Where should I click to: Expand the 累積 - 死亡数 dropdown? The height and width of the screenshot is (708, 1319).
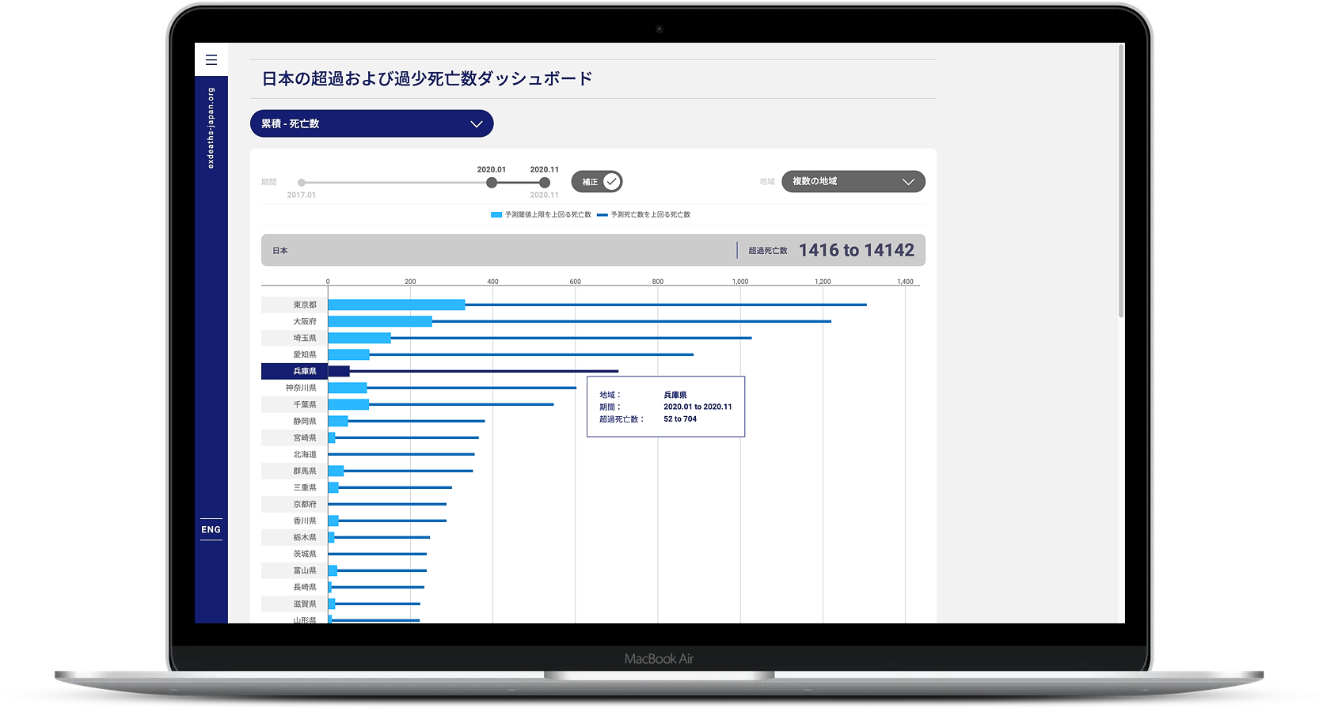pyautogui.click(x=371, y=124)
